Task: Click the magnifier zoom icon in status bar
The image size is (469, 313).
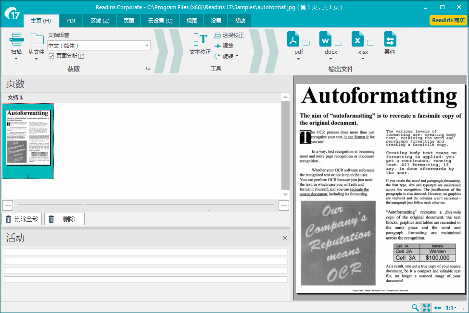Action: [x=415, y=308]
